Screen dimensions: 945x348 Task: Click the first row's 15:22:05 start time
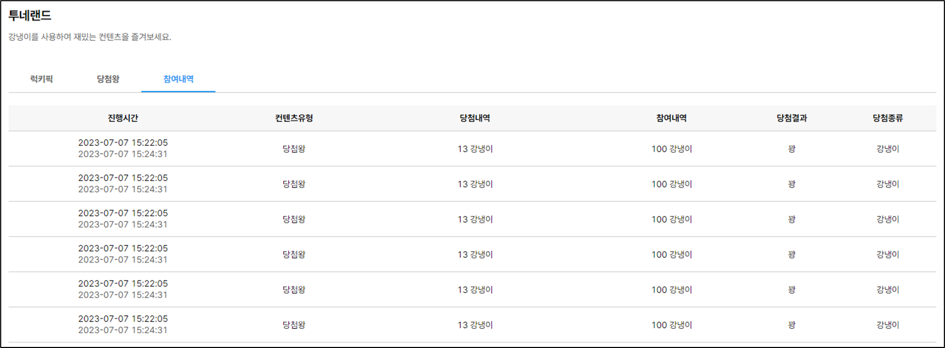(x=123, y=143)
